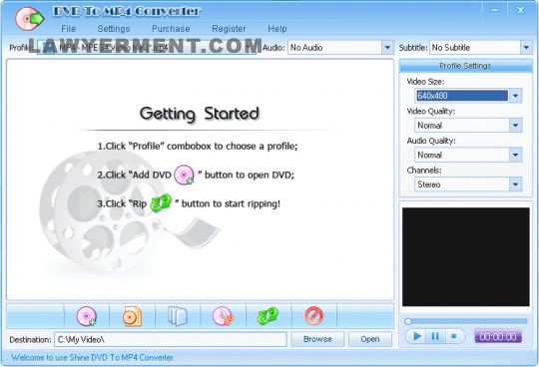The height and width of the screenshot is (367, 539).
Task: Start ripping with the green Rip icon
Action: 269,316
